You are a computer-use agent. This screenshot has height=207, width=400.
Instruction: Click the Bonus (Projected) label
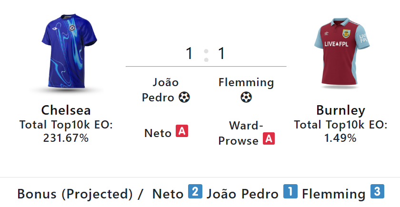(x=75, y=194)
